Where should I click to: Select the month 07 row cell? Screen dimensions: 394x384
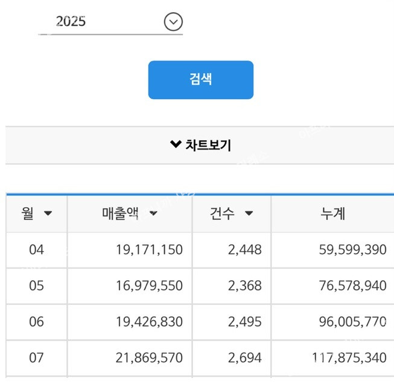click(x=37, y=358)
